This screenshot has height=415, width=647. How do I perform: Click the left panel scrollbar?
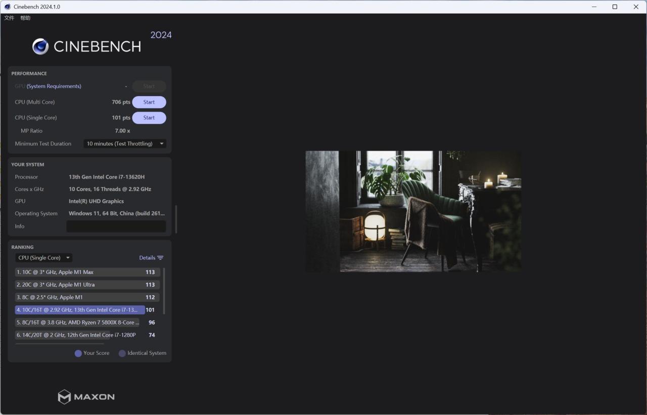[176, 219]
